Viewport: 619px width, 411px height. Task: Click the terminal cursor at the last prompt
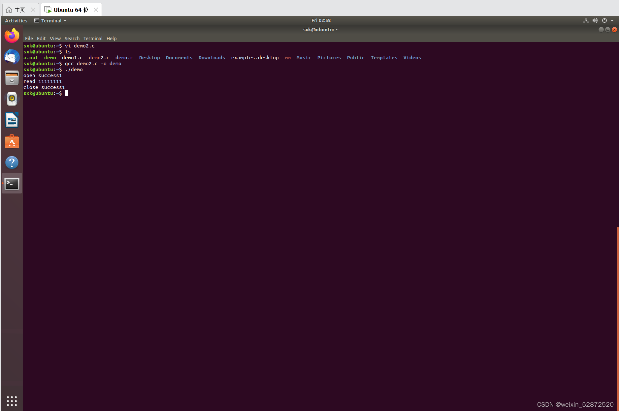(66, 93)
